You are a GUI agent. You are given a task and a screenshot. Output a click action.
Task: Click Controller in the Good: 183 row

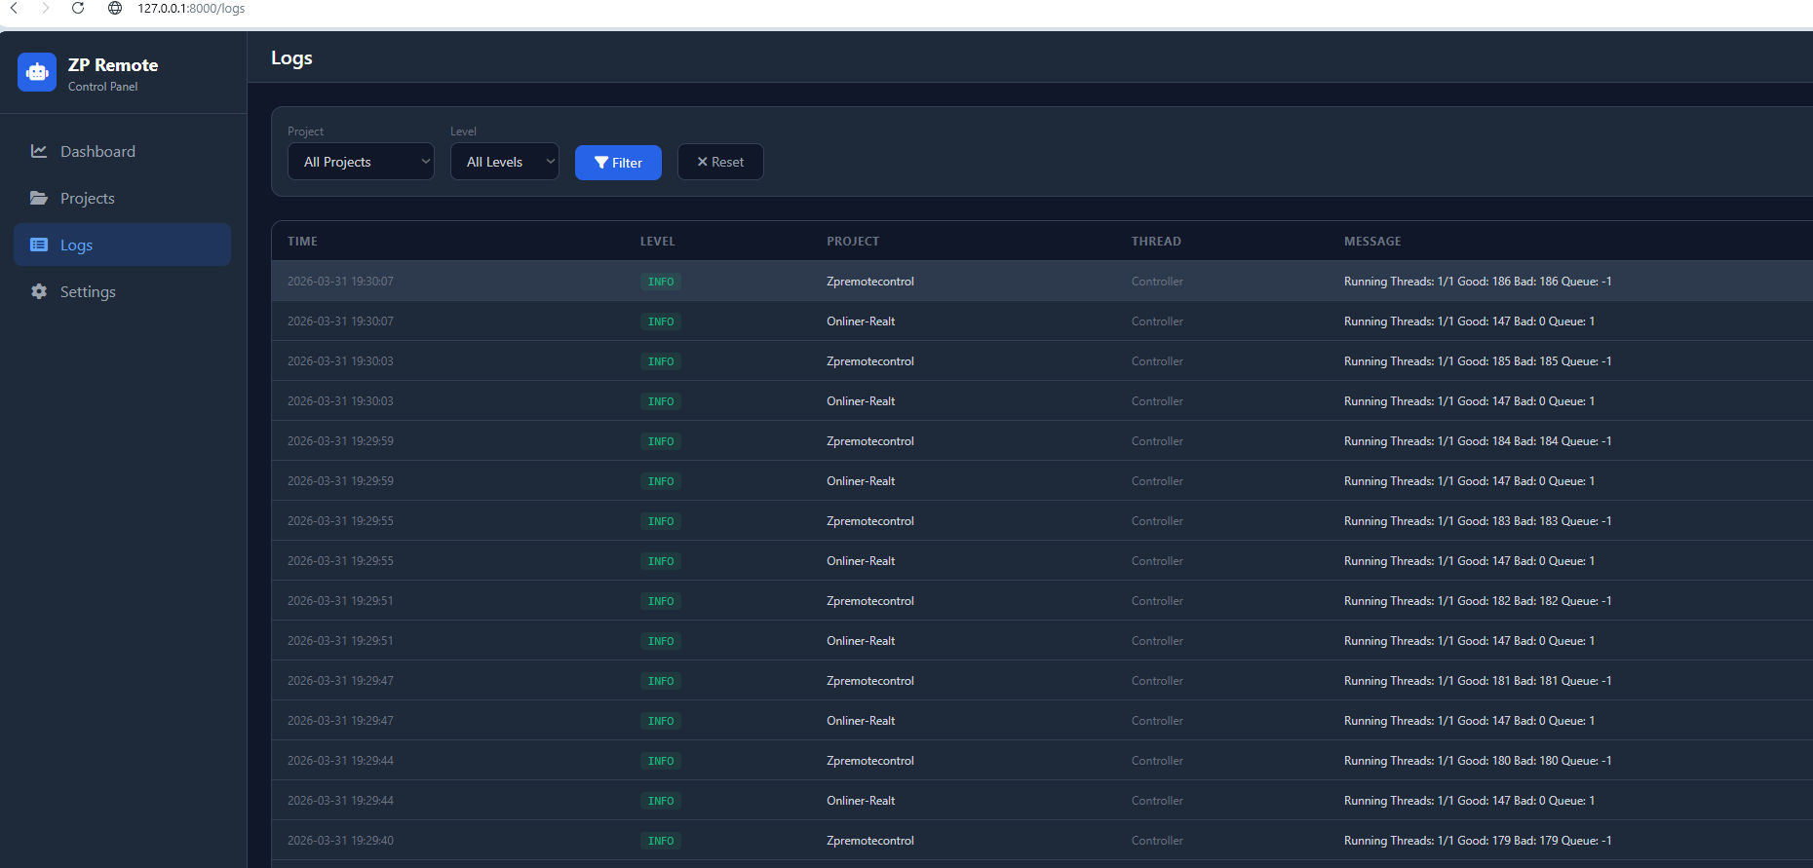click(x=1157, y=521)
